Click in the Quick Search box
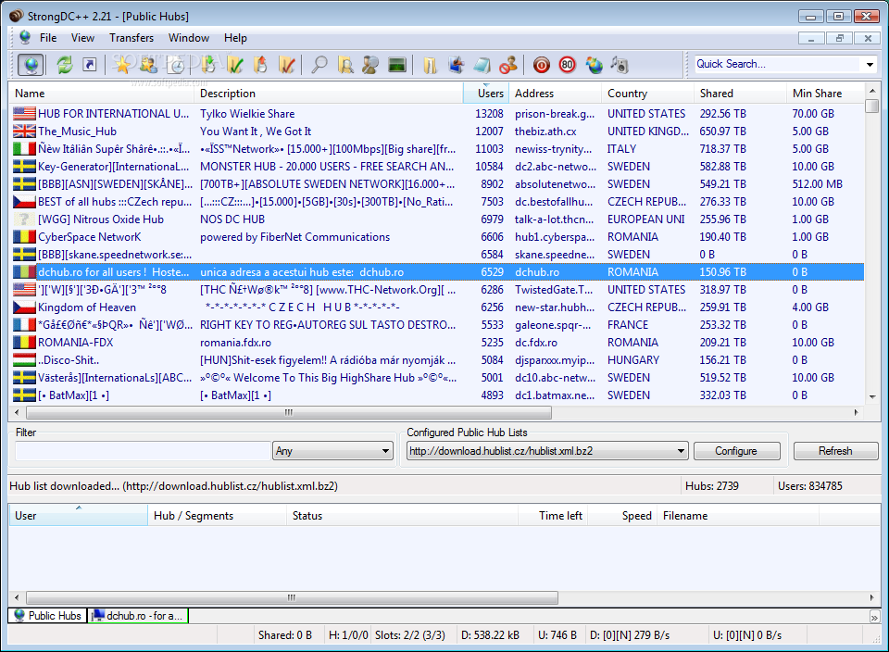 [x=777, y=64]
